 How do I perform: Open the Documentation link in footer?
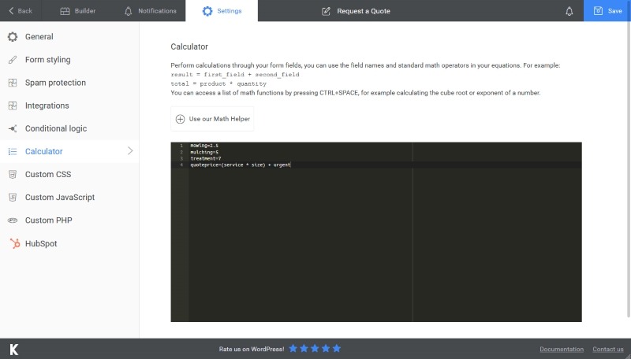tap(561, 349)
